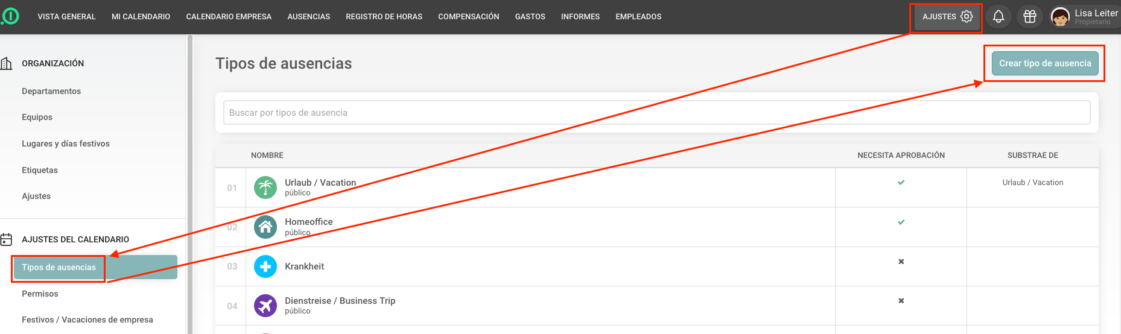Click the Urlaub / Vacation palm tree icon

coord(265,187)
